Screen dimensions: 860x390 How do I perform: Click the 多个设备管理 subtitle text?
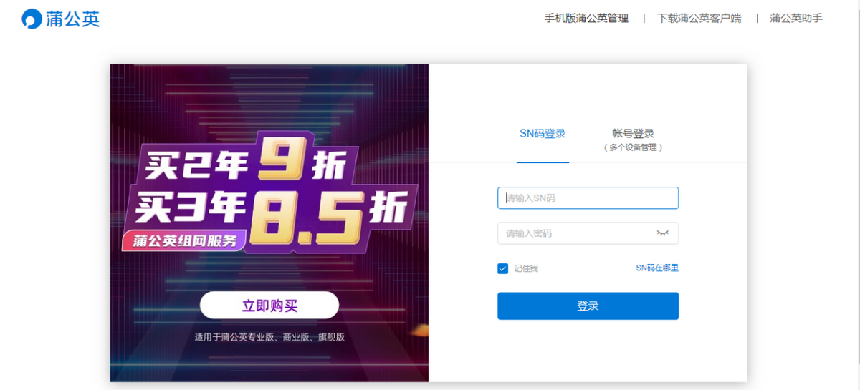(x=633, y=147)
